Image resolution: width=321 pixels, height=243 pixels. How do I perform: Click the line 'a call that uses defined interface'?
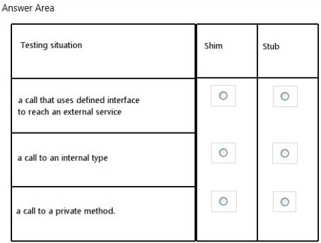(x=79, y=100)
